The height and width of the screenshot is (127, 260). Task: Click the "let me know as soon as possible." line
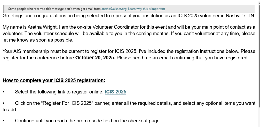(x=38, y=40)
